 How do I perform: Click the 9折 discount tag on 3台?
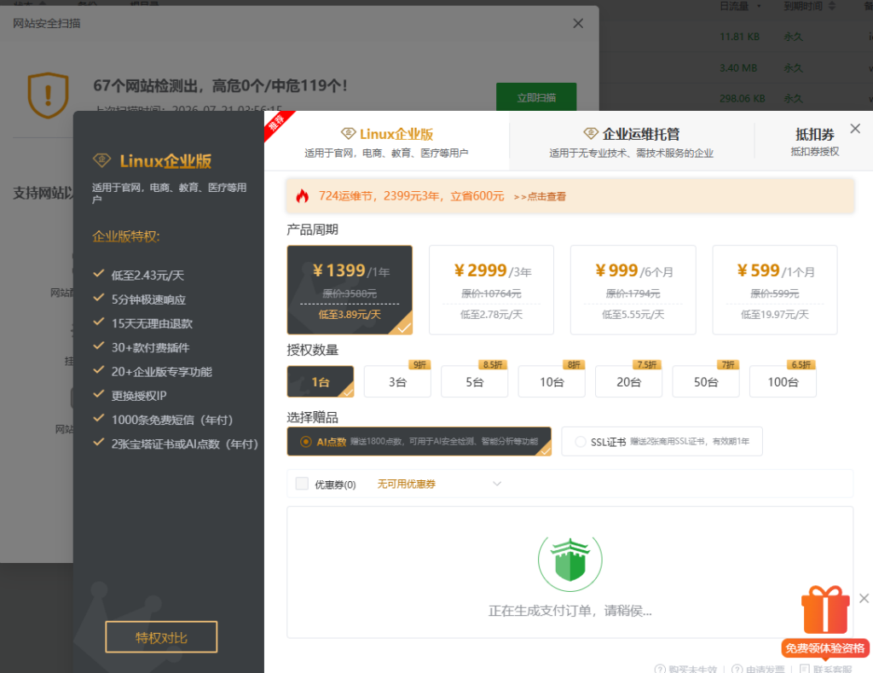[419, 365]
